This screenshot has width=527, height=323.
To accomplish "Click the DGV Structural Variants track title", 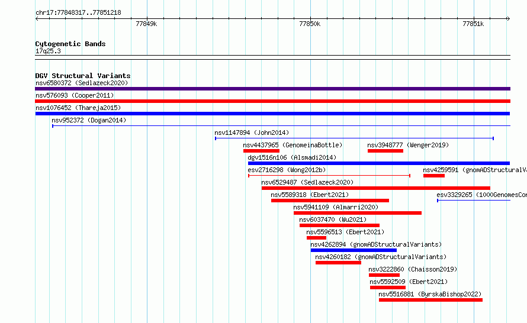I will click(x=83, y=76).
